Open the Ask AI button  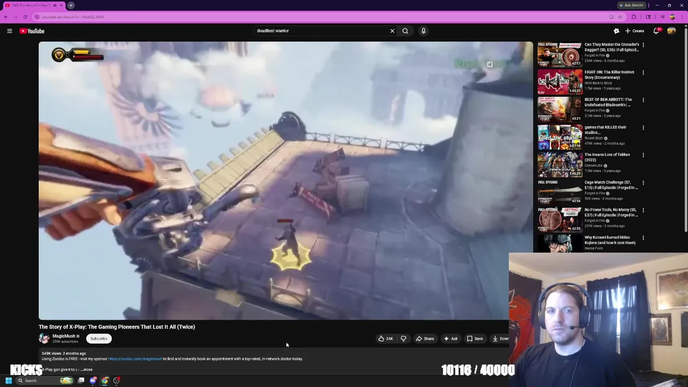[450, 339]
